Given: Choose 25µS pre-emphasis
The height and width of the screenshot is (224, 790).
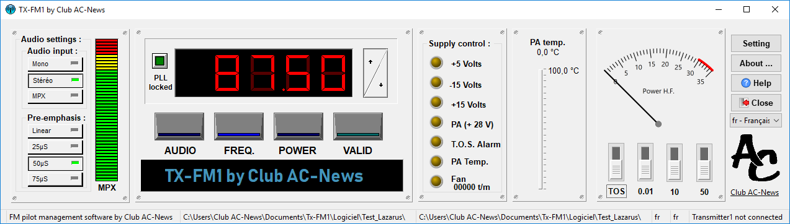Looking at the screenshot, I should pos(55,147).
